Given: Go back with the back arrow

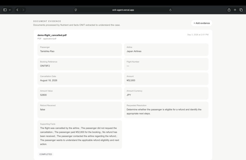Looking at the screenshot, I should pos(17,10).
